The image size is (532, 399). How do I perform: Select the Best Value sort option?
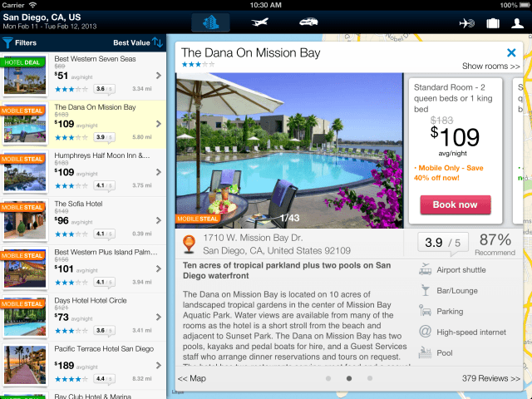(x=131, y=42)
